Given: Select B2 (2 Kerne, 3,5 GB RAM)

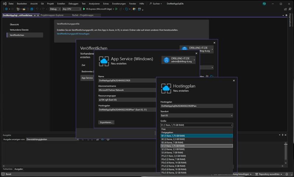Looking at the screenshot, I should (197, 139).
